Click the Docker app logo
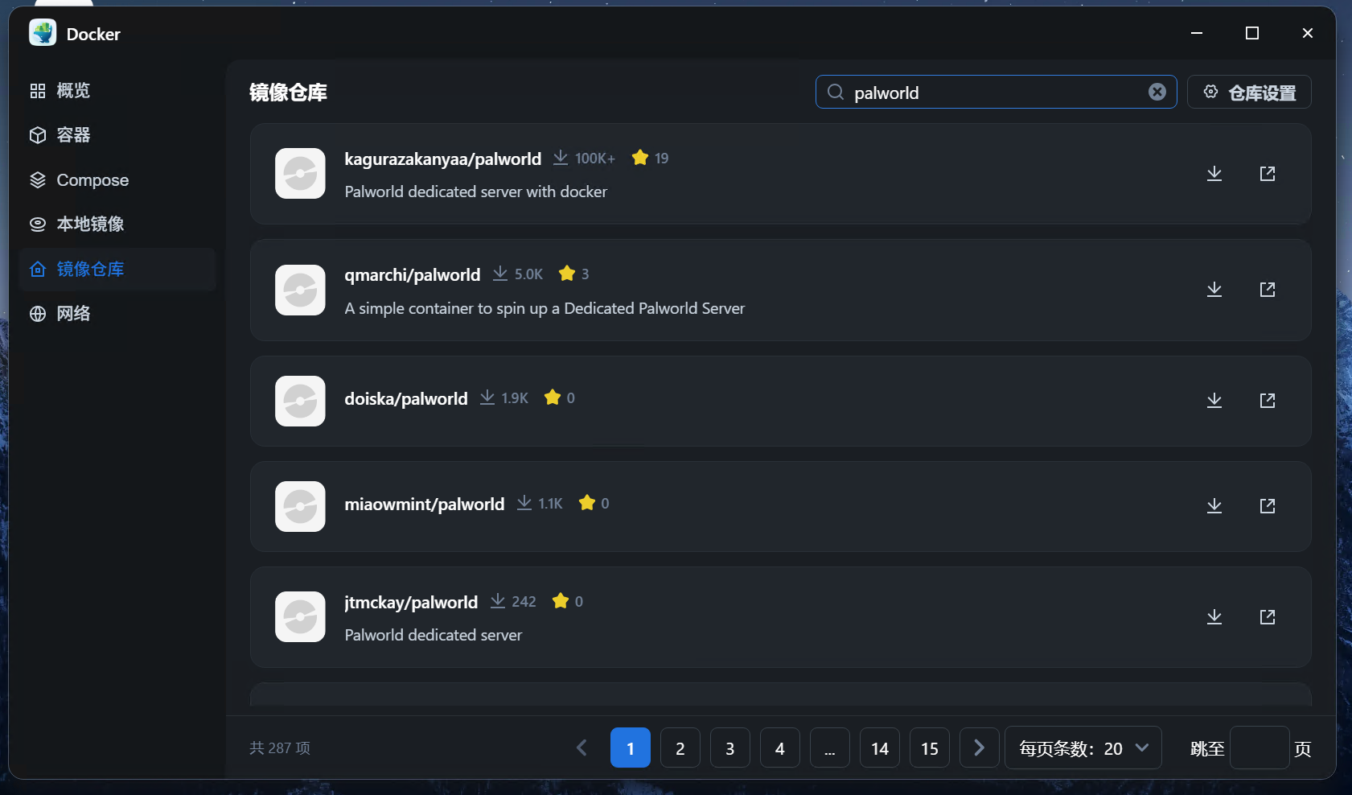Viewport: 1352px width, 795px height. [x=43, y=33]
